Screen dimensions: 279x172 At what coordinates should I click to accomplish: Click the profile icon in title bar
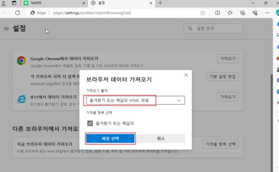pos(3,3)
